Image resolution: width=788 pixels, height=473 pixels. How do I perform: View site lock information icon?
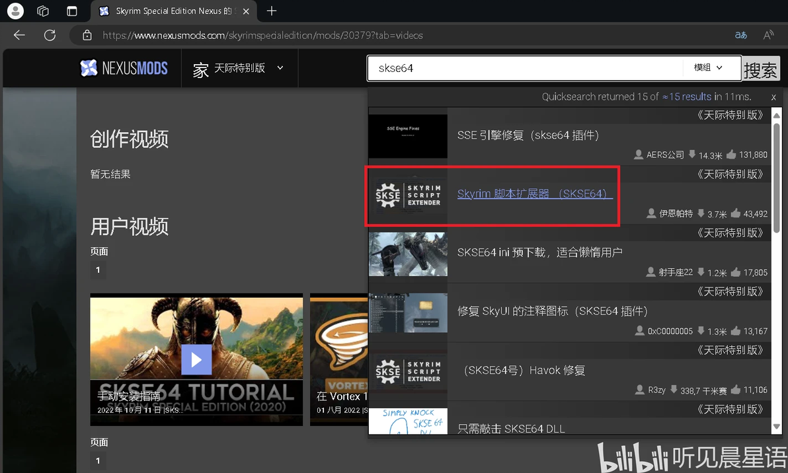point(87,35)
